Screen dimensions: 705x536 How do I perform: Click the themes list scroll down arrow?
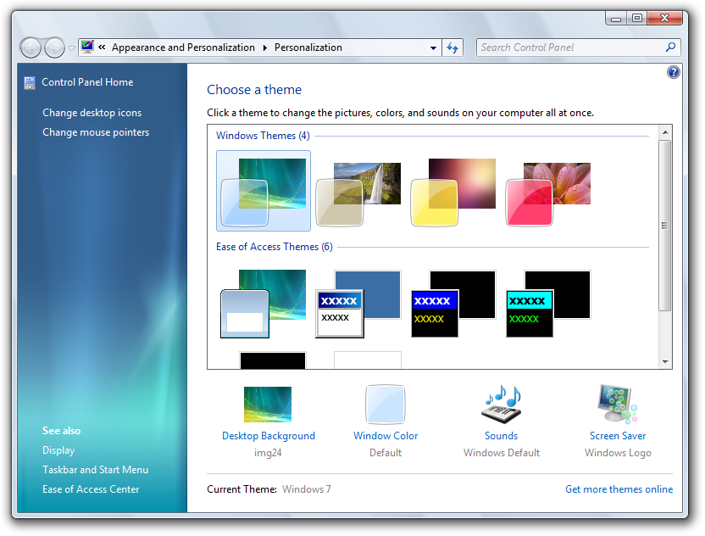tap(665, 362)
